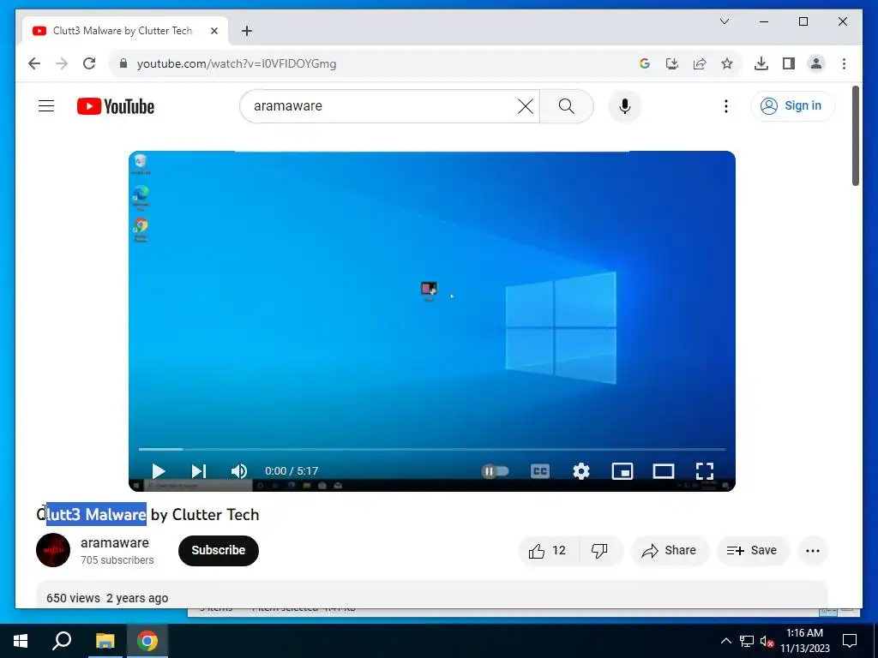Open more actions ellipsis menu
The height and width of the screenshot is (658, 878).
[x=813, y=551]
